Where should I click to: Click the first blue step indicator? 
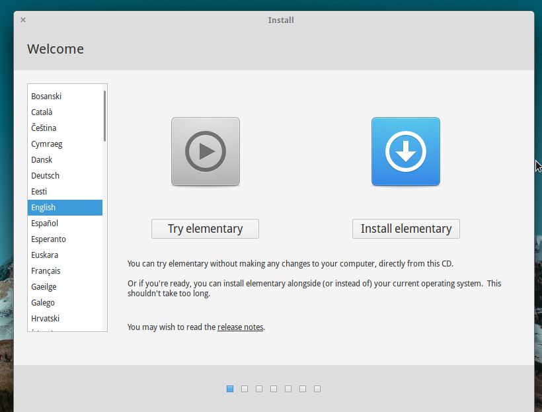click(230, 389)
